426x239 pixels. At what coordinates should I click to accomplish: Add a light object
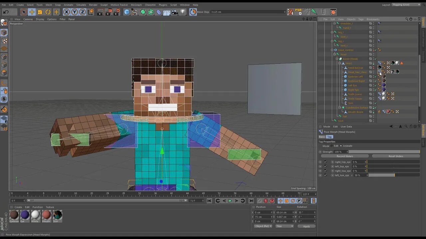click(183, 12)
